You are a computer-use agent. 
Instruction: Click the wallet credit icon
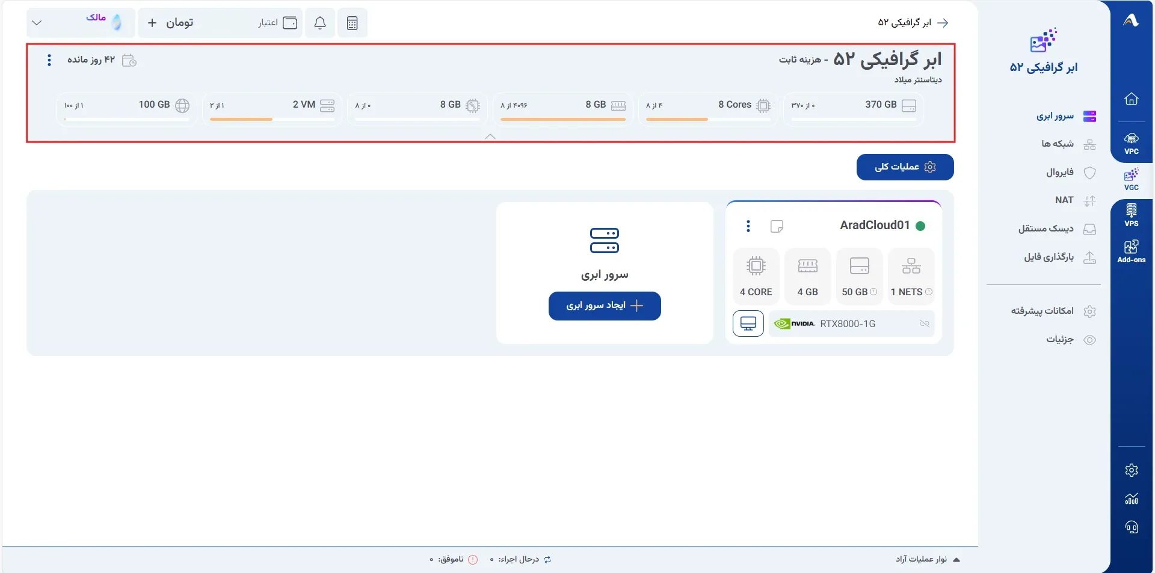point(290,23)
